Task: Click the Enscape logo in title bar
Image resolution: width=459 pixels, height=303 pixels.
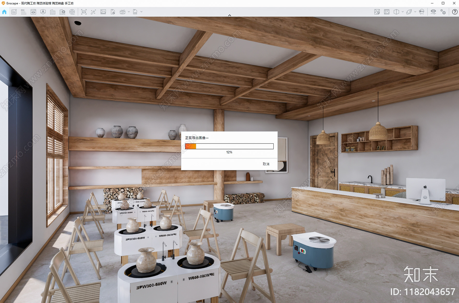Action: [3, 3]
